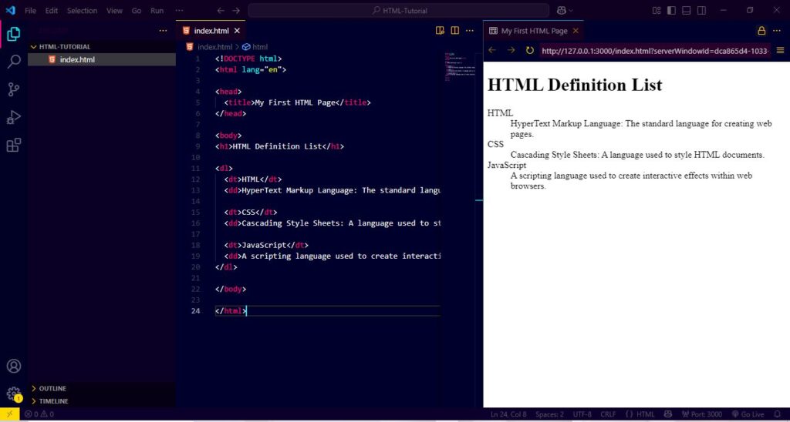Screen dimensions: 790x422
Task: Go forward with title bar arrow
Action: coord(236,10)
